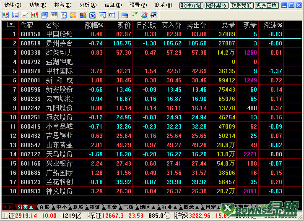This screenshot has height=221, width=304.
Task: Click the gold ingot toolbar icon
Action: point(73,15)
